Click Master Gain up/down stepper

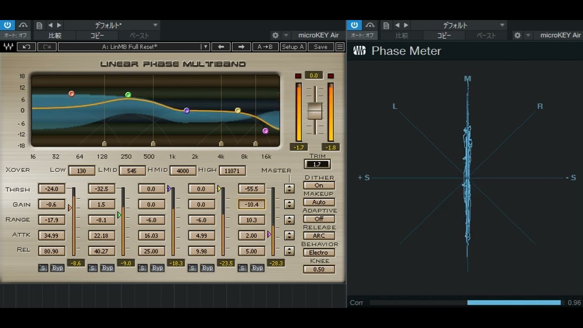pyautogui.click(x=289, y=204)
